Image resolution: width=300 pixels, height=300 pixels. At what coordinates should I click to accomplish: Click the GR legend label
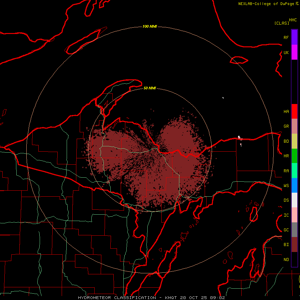click(286, 126)
